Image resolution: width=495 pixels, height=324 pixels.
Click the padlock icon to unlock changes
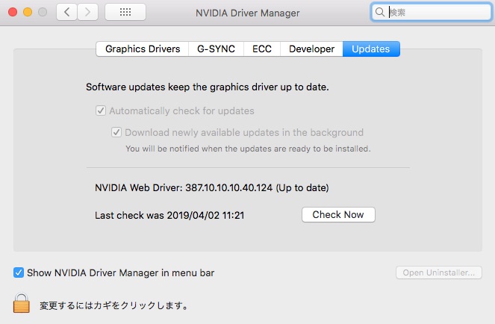click(22, 303)
